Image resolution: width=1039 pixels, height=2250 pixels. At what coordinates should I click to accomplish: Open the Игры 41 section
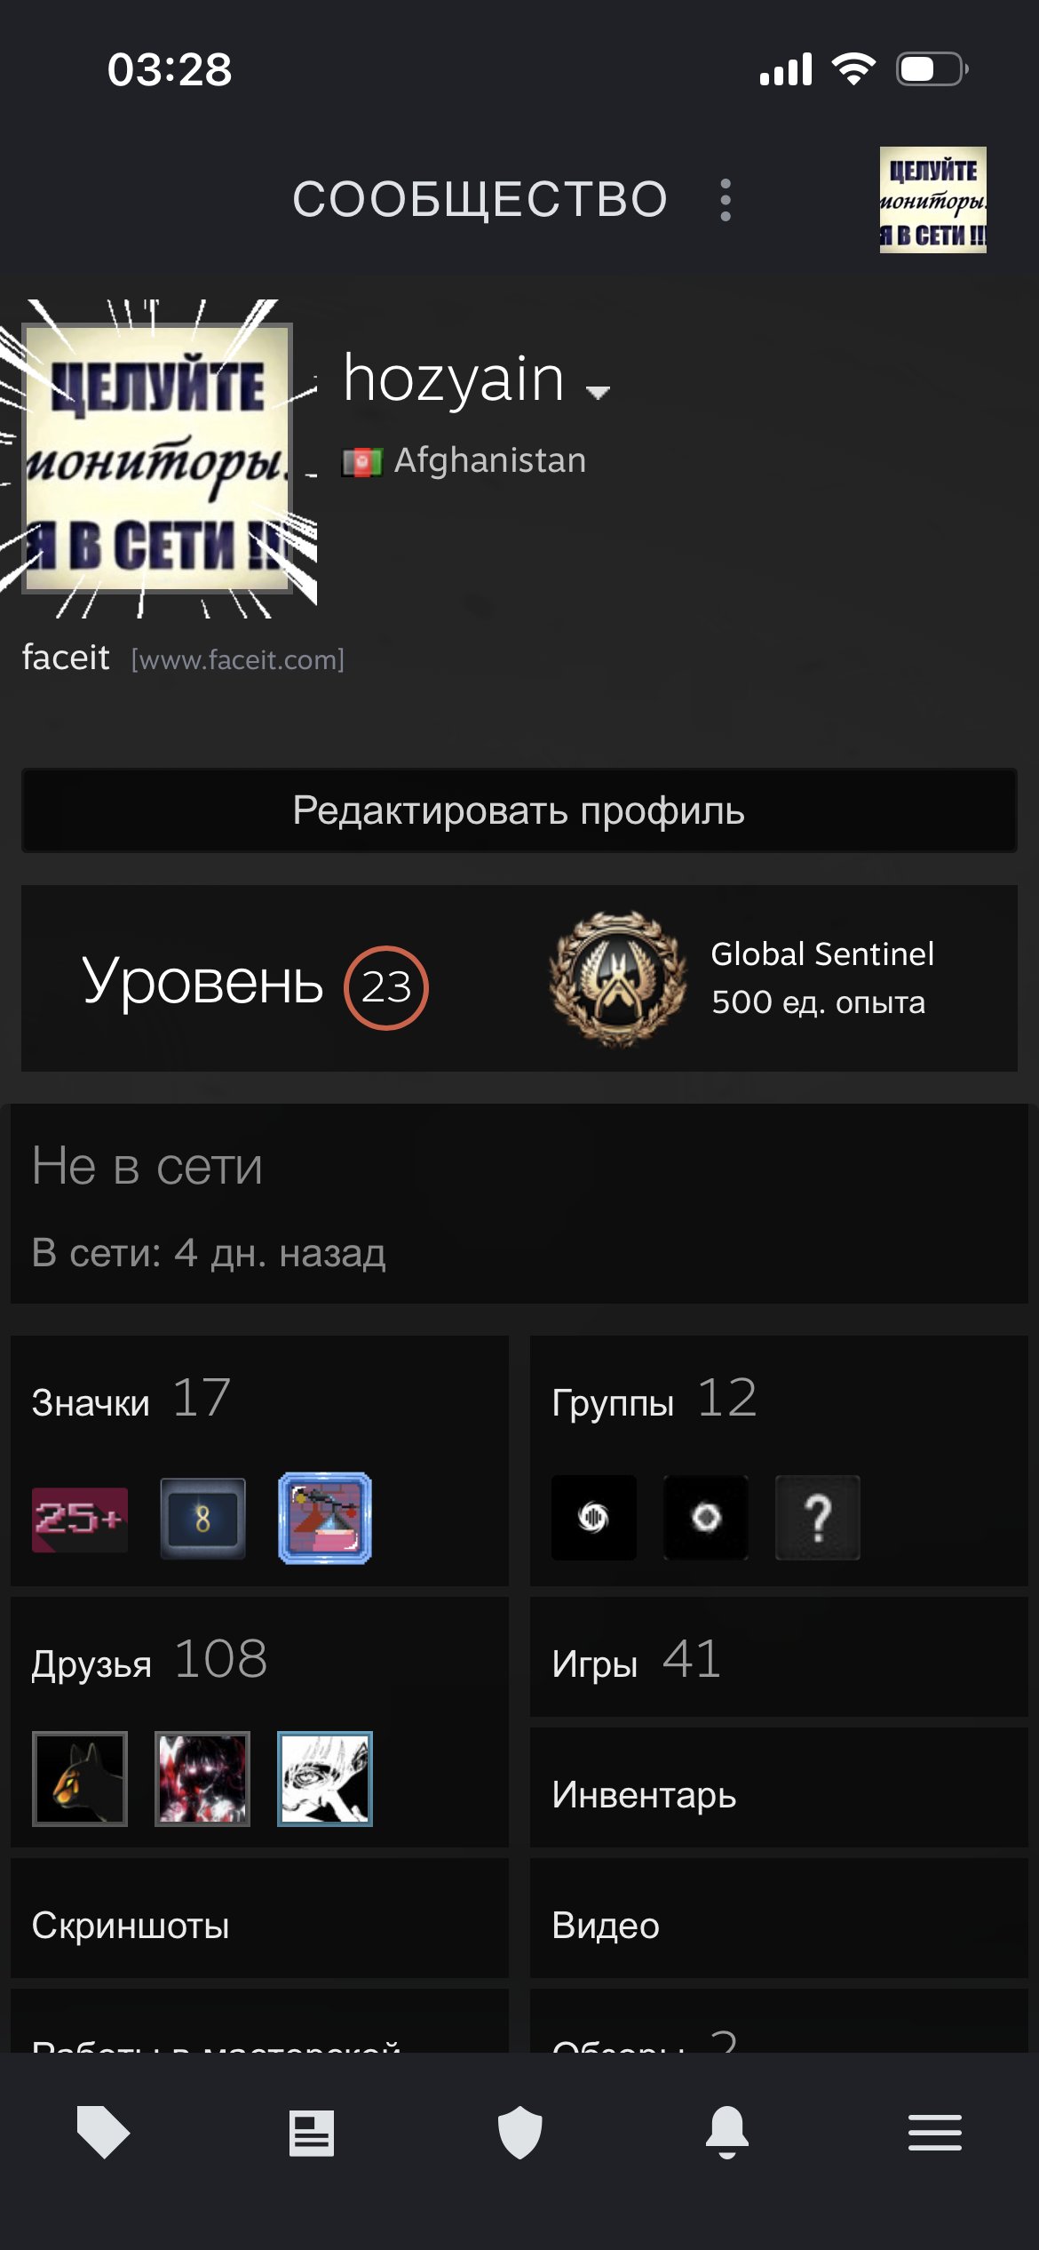(779, 1657)
